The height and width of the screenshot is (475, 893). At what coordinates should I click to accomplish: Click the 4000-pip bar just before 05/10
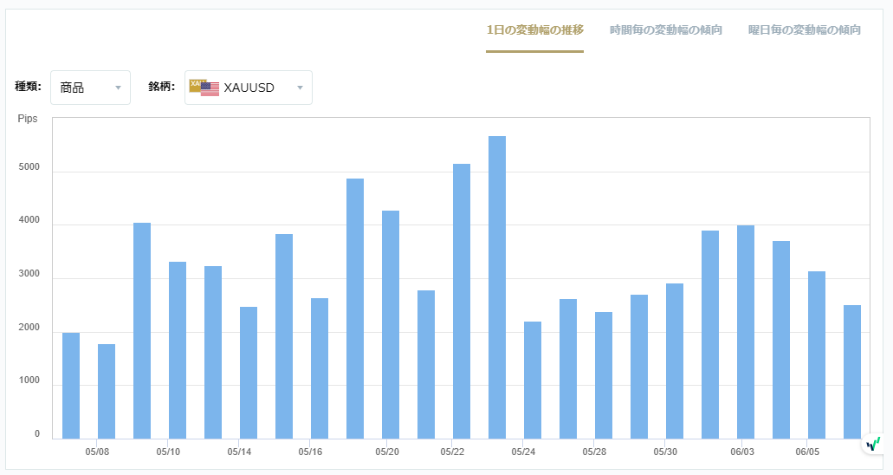click(x=142, y=331)
